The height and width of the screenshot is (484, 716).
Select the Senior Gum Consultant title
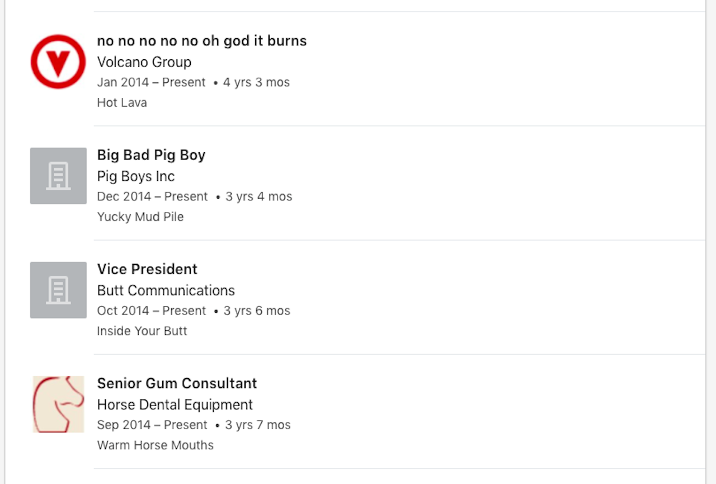tap(177, 383)
